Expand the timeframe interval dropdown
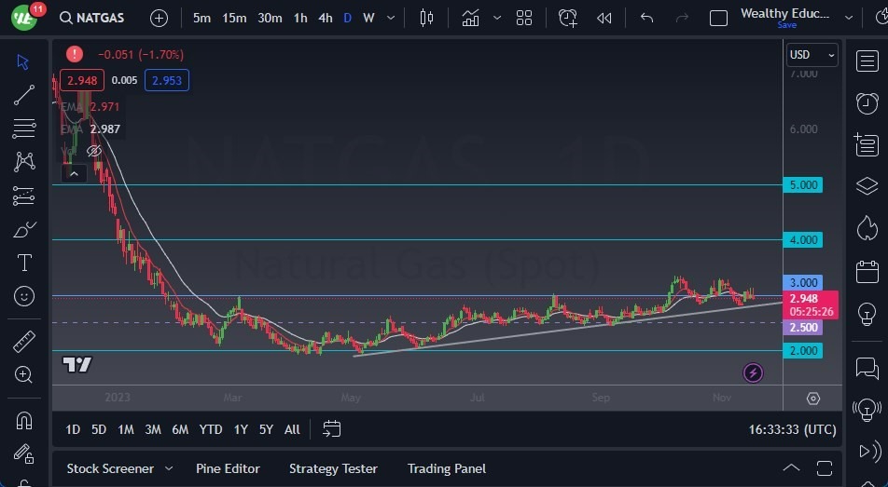Image resolution: width=888 pixels, height=487 pixels. coord(391,18)
